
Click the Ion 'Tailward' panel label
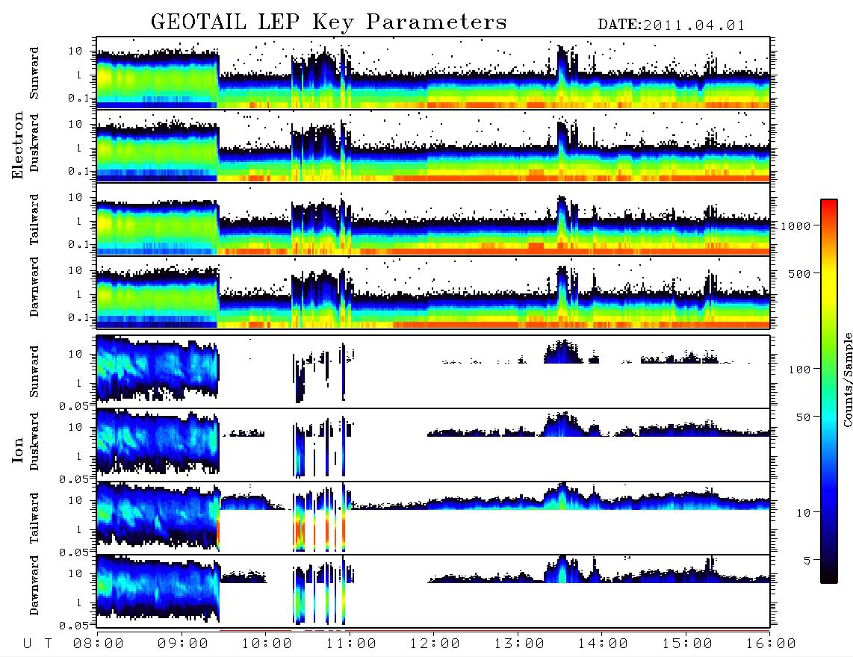click(x=34, y=518)
